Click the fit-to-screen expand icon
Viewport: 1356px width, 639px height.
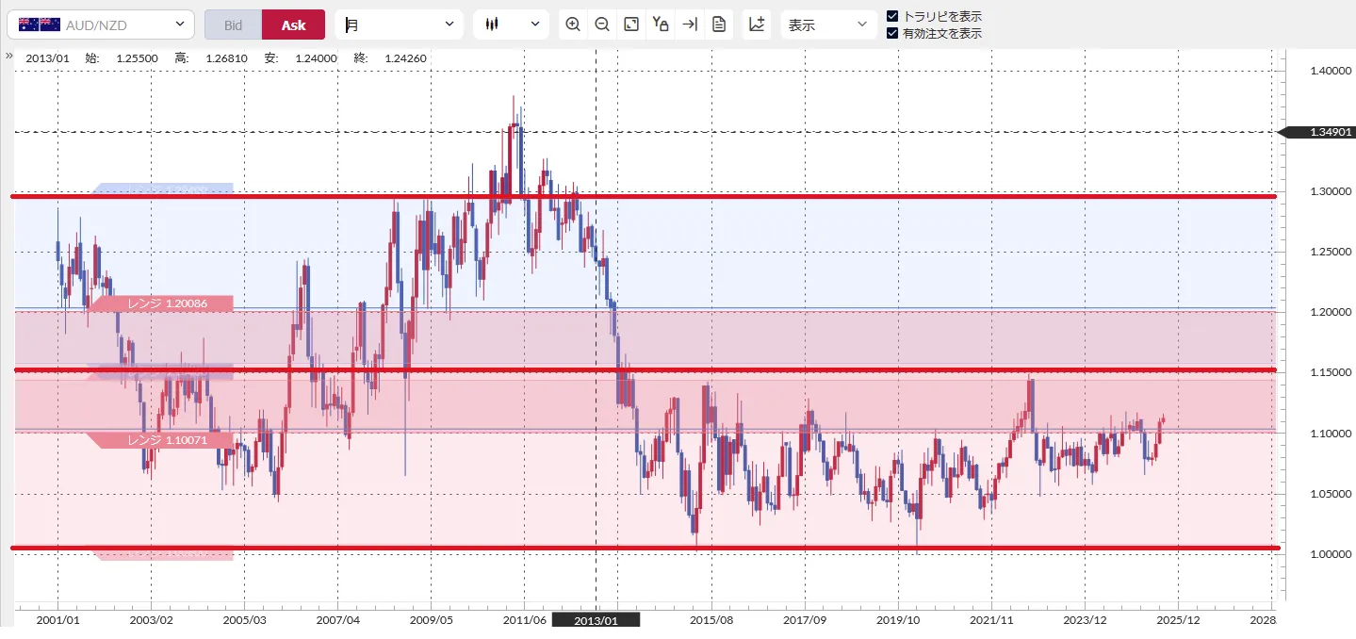[x=631, y=25]
